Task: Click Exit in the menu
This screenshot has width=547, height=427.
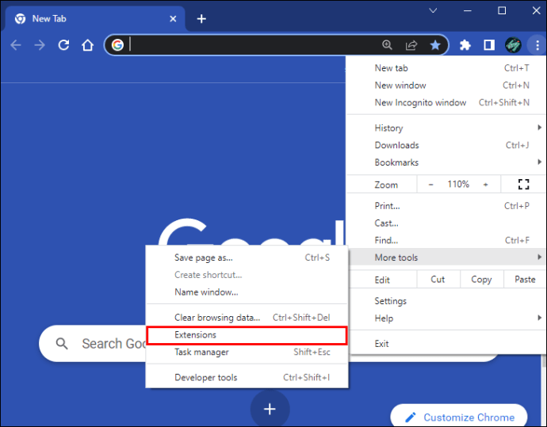Action: [x=446, y=344]
